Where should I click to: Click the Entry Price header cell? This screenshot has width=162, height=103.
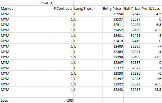coord(113,8)
